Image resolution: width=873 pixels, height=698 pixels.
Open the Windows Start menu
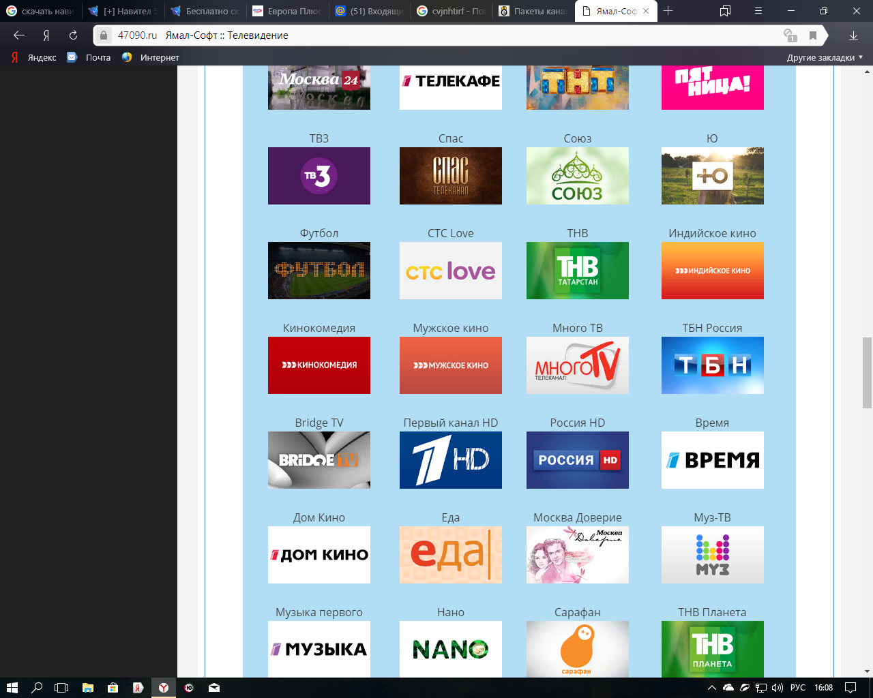[x=12, y=688]
